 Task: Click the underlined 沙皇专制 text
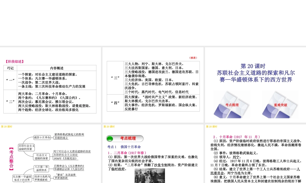(x=161, y=165)
